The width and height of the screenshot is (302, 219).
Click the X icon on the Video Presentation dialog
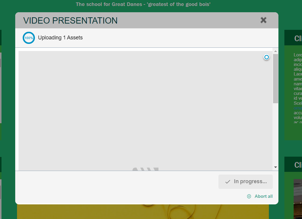(x=264, y=20)
